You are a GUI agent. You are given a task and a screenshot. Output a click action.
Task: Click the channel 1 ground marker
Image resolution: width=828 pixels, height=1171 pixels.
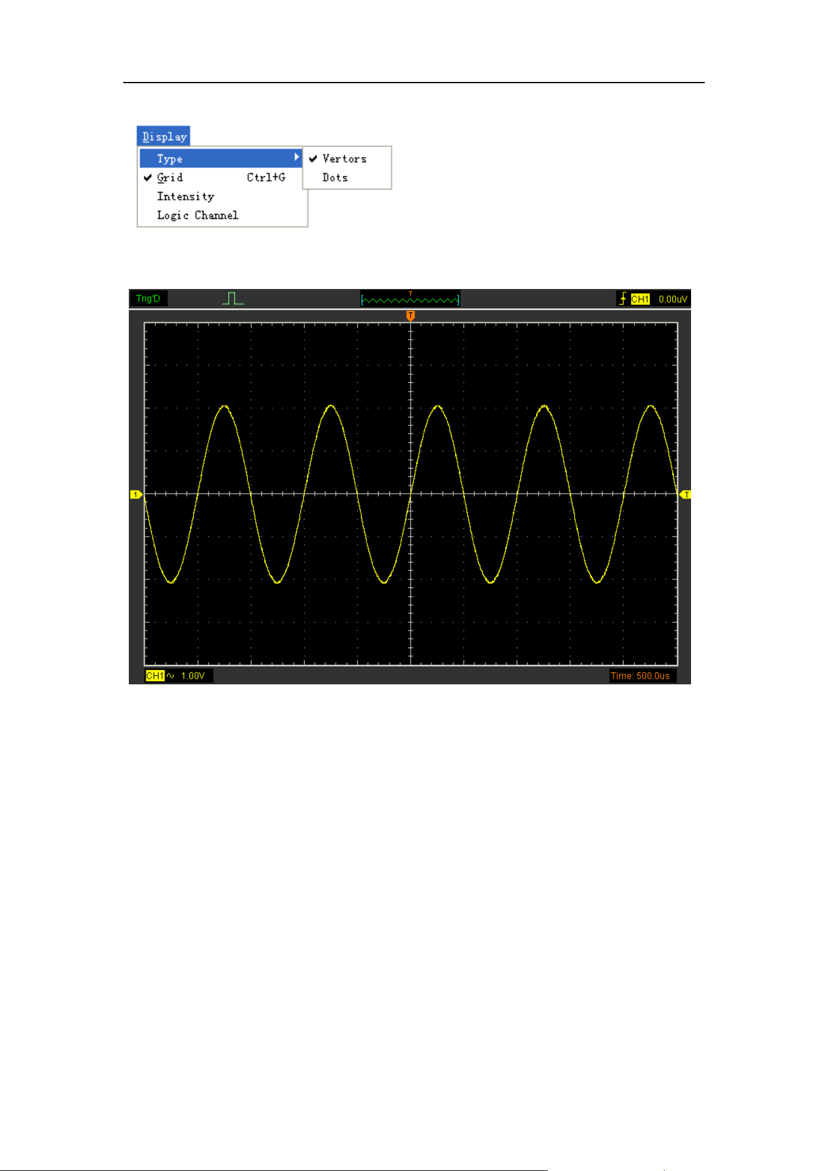pos(136,495)
